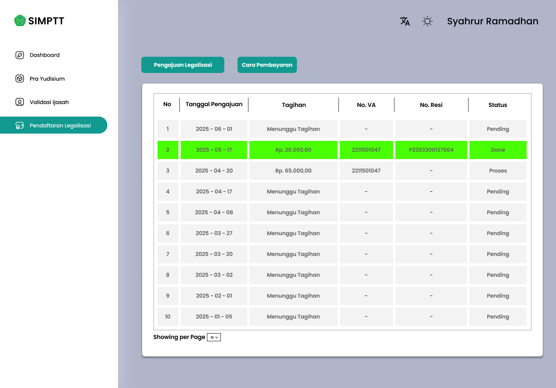
Task: Click the date cell 2025 - 03 - 20
Action: (214, 254)
